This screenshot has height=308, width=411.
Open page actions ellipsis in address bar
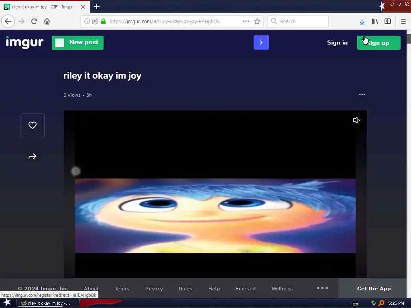(x=246, y=21)
